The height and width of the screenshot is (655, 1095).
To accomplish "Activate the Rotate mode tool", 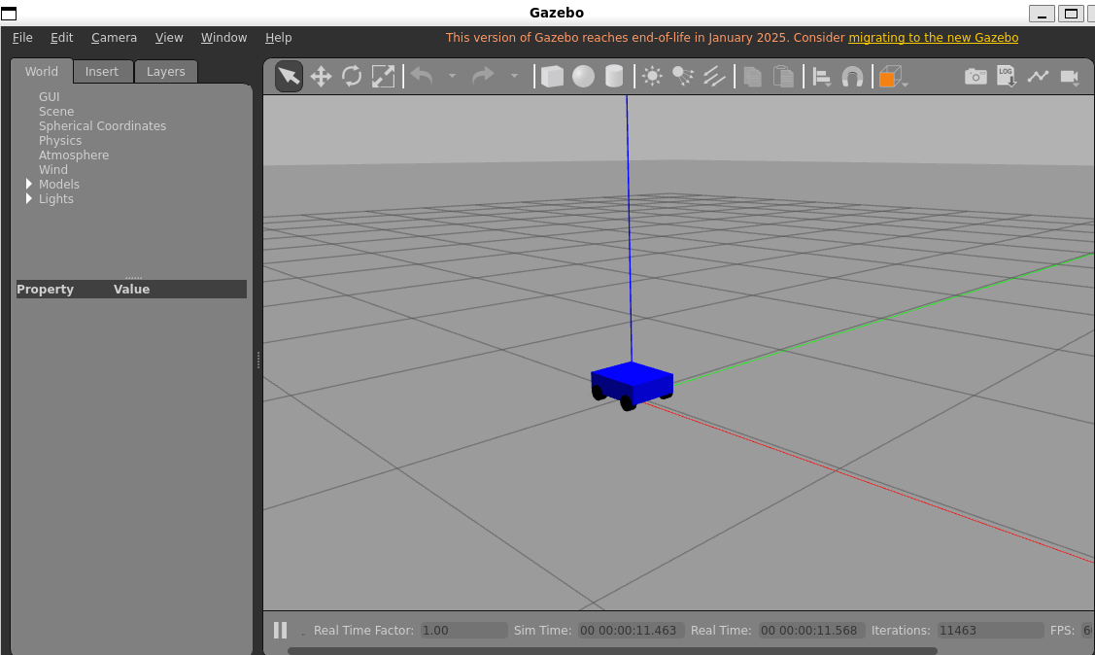I will [x=352, y=77].
